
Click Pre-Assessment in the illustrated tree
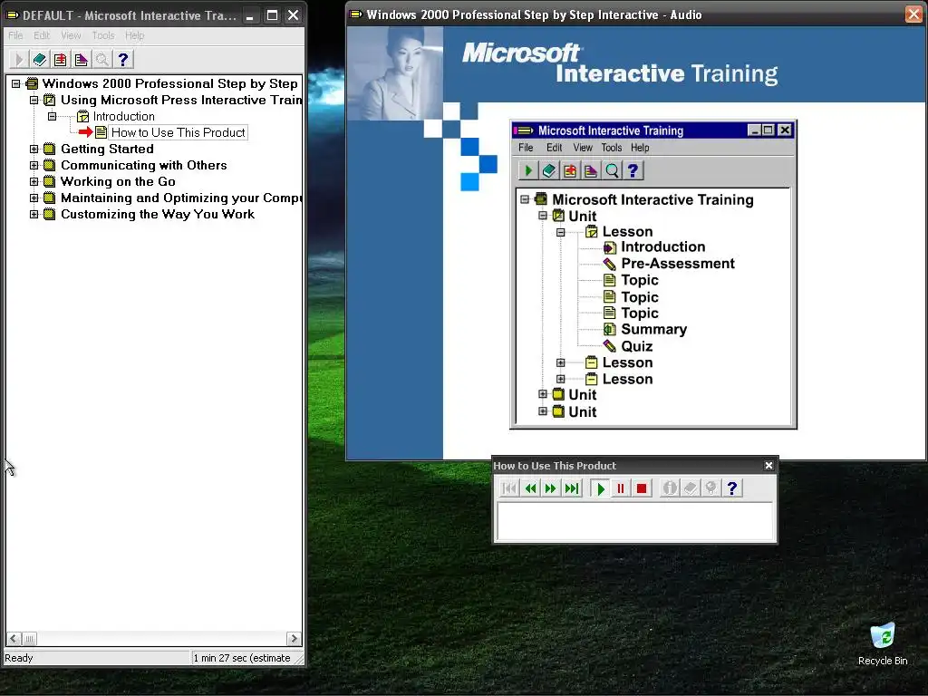point(678,264)
